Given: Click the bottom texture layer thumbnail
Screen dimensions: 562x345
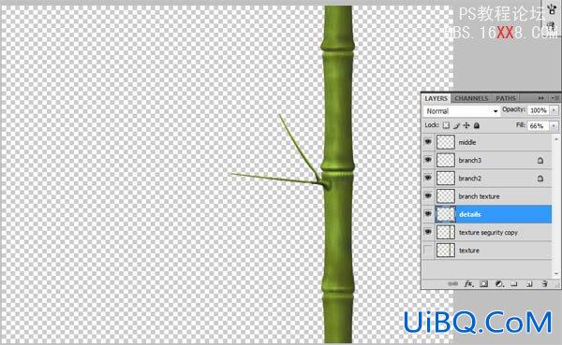Looking at the screenshot, I should 446,250.
